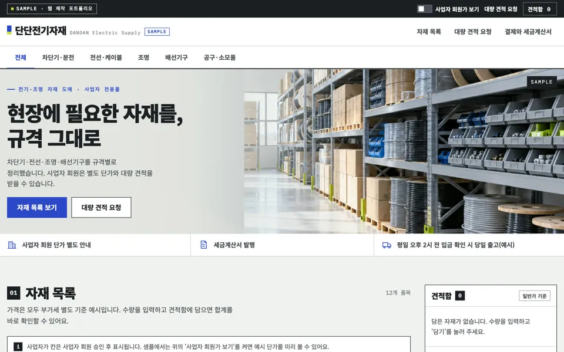Click the outlined 대량 견적 요청 hero button
This screenshot has height=352, width=564.
point(101,207)
